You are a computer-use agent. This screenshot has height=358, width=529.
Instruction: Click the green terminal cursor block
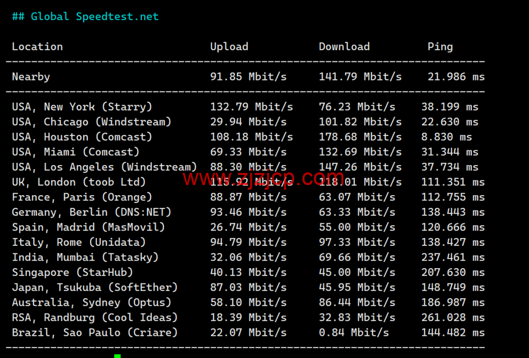click(x=117, y=355)
